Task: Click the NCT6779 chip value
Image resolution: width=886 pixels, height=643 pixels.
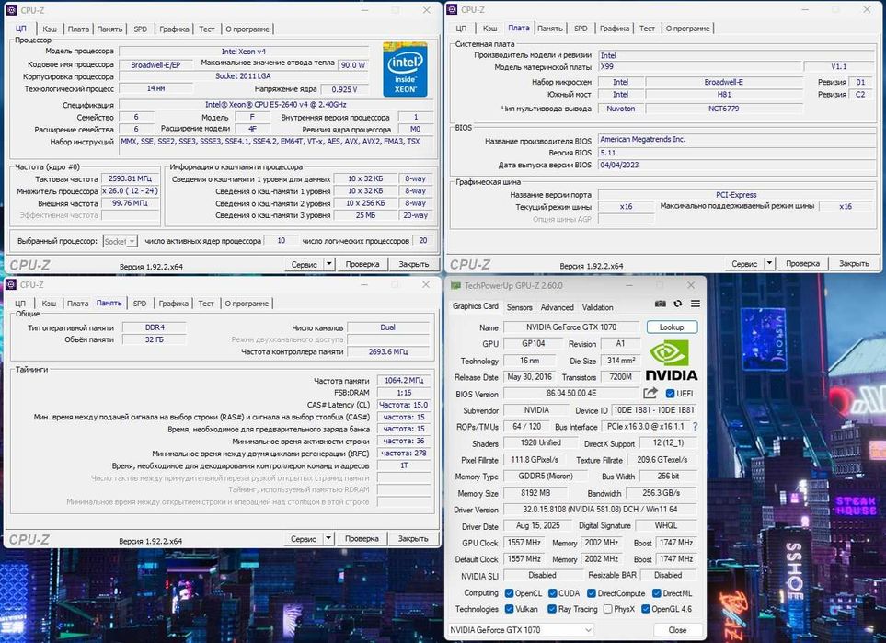Action: click(x=724, y=109)
